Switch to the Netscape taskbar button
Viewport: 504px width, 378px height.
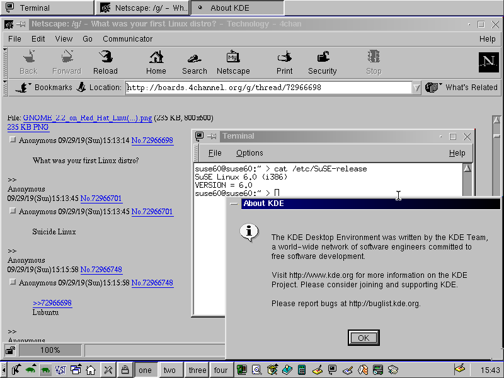(142, 8)
